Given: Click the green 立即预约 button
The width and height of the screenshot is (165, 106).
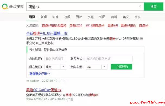Looking at the screenshot, I should (121, 67).
